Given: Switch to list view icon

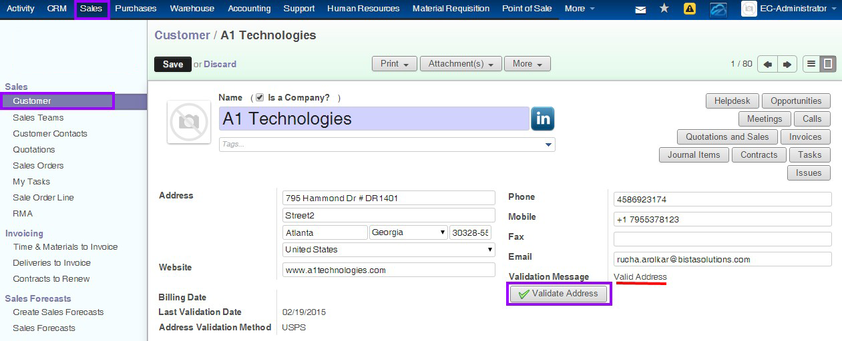Looking at the screenshot, I should 811,64.
